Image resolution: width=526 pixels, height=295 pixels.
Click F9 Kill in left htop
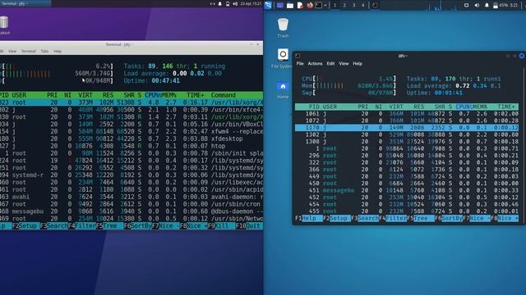point(221,226)
